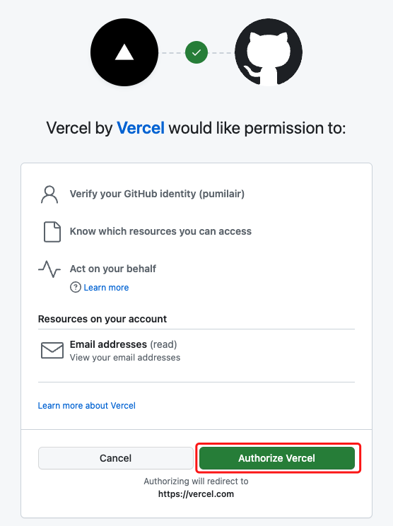Viewport: 393px width, 526px height.
Task: Select the Verify your GitHub identity text
Action: click(x=157, y=194)
